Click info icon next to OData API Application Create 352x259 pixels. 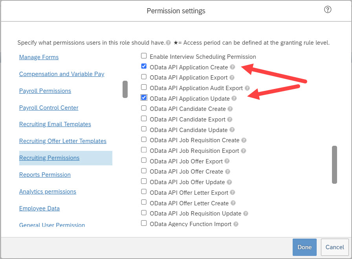233,67
